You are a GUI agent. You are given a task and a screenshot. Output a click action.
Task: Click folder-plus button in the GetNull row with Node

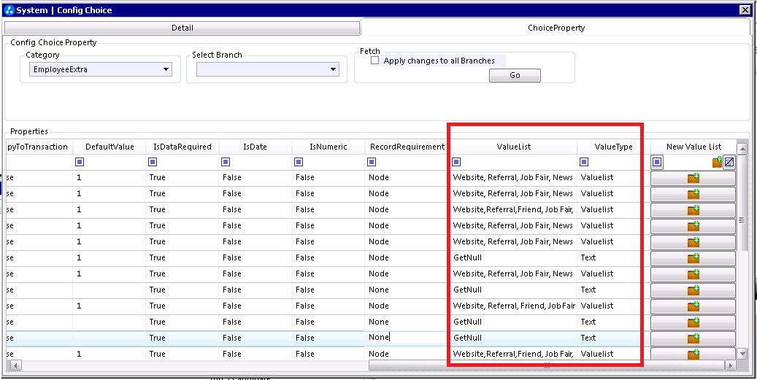pos(693,258)
